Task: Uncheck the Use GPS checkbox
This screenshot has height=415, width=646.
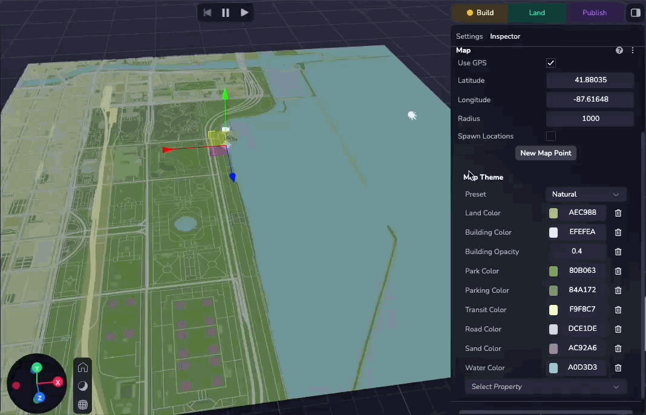Action: coord(550,63)
